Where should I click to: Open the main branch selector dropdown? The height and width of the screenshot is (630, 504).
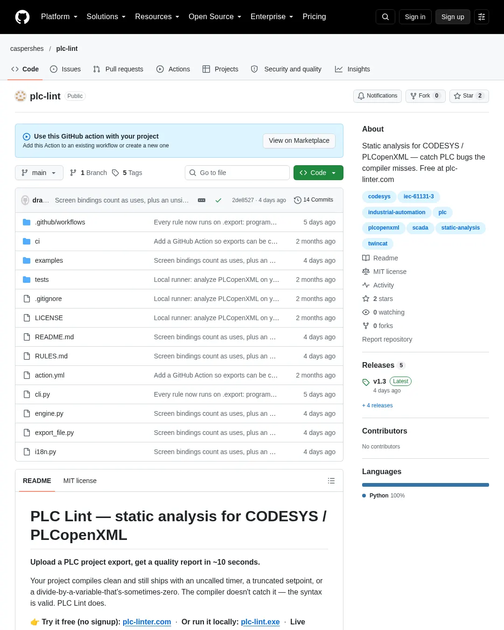(x=39, y=173)
